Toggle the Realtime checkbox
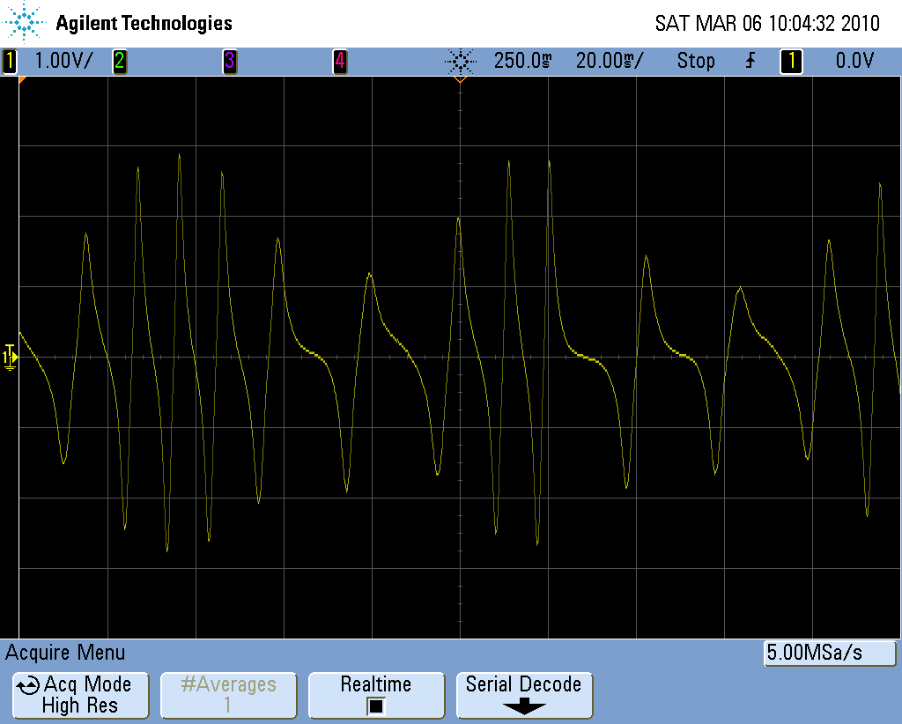The width and height of the screenshot is (902, 724). (x=376, y=706)
